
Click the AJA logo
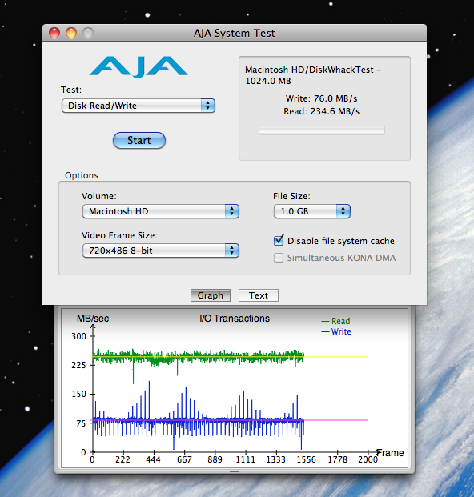(x=139, y=66)
